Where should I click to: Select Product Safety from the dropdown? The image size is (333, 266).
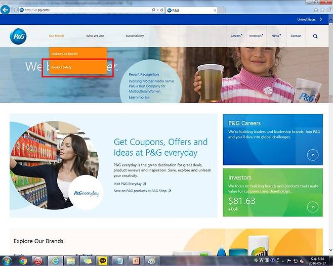click(x=61, y=67)
